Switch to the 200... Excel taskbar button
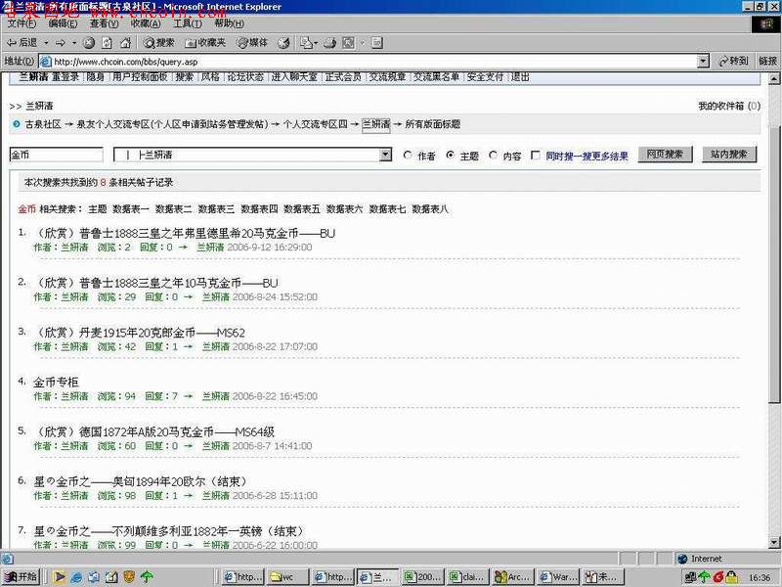782x587 pixels. point(423,577)
